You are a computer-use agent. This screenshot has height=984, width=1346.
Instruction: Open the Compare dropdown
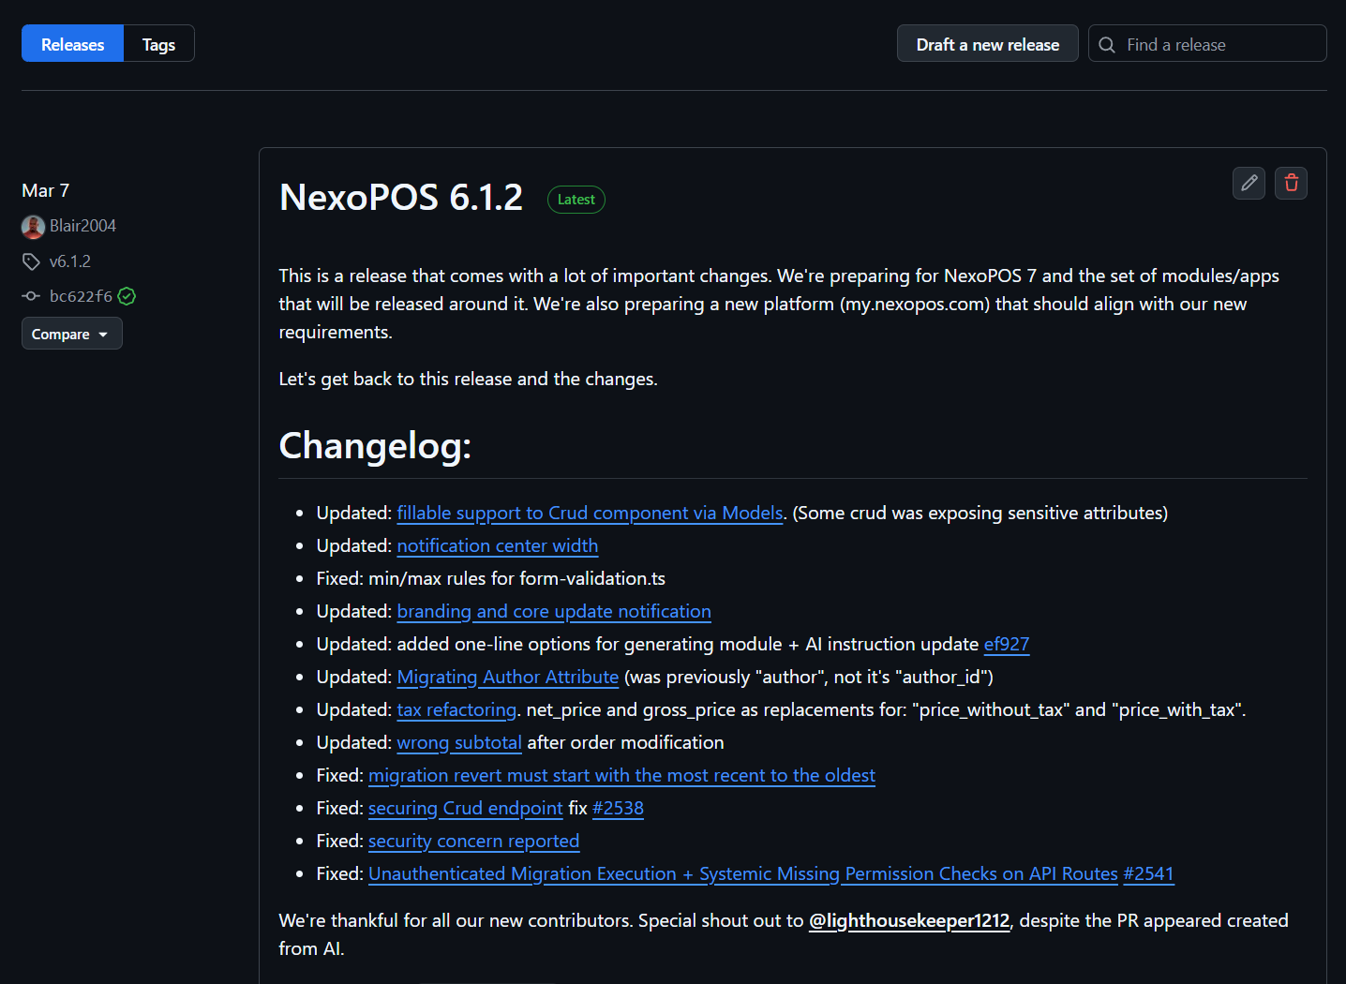point(72,334)
